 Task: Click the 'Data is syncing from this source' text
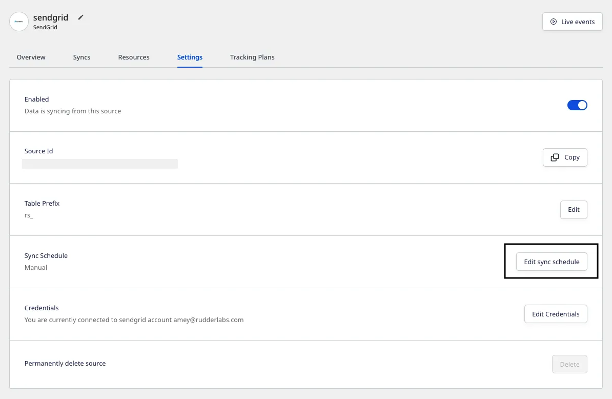pyautogui.click(x=73, y=111)
